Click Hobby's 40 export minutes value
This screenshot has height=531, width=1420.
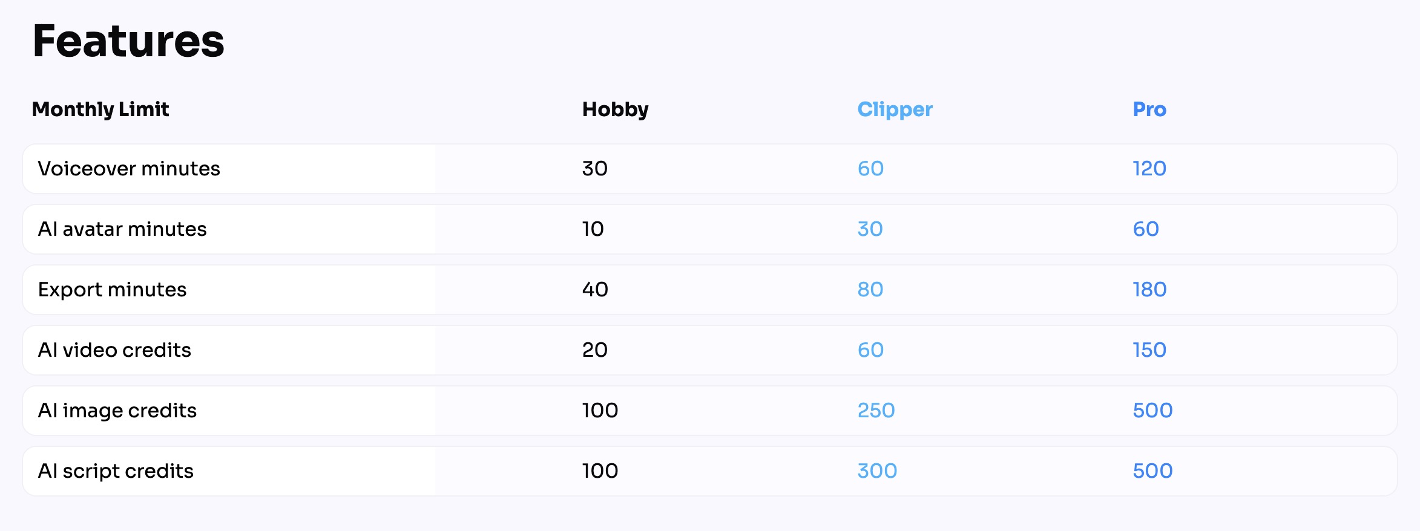click(595, 289)
